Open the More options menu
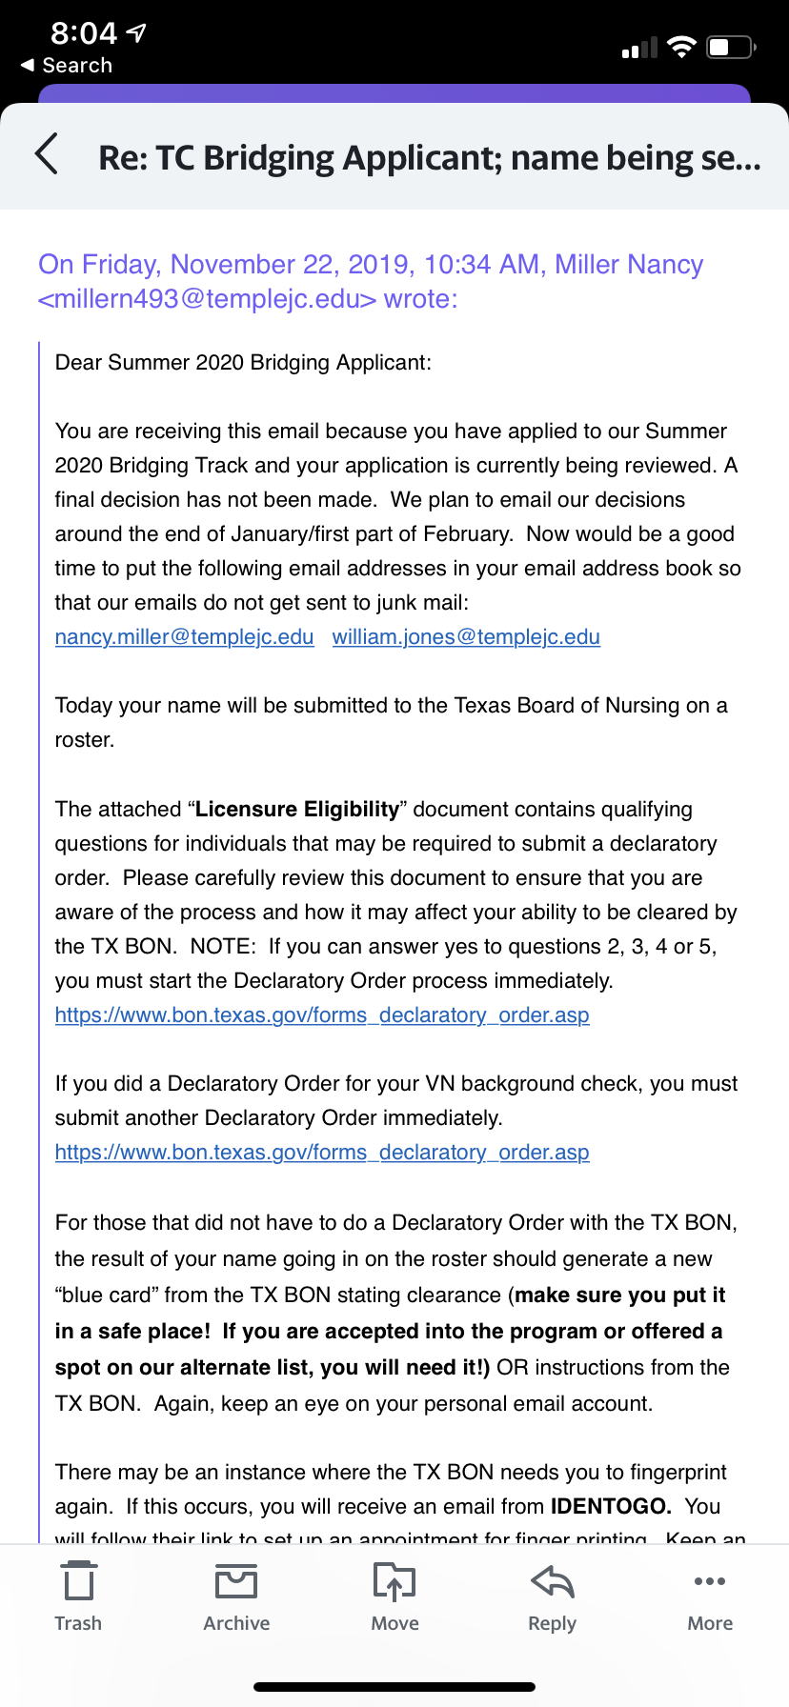 tap(710, 1597)
